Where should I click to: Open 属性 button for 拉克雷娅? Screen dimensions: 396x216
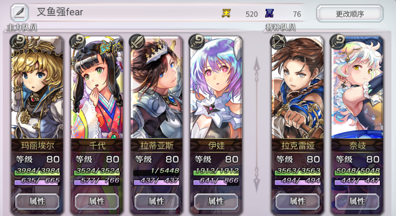point(297,201)
